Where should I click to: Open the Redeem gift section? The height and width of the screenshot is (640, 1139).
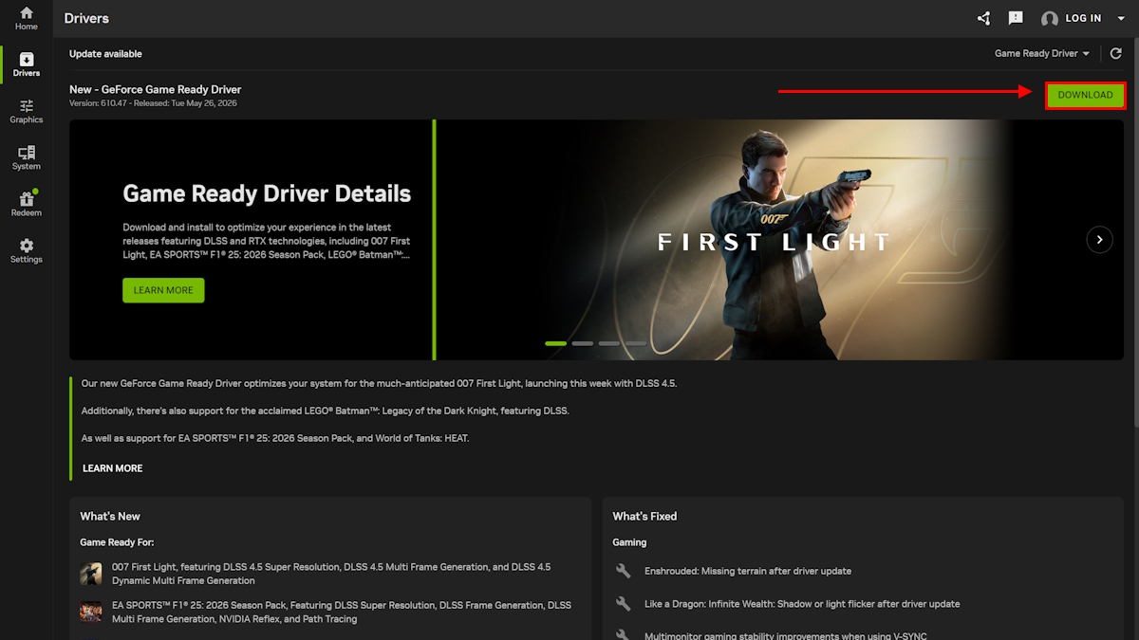click(x=27, y=204)
